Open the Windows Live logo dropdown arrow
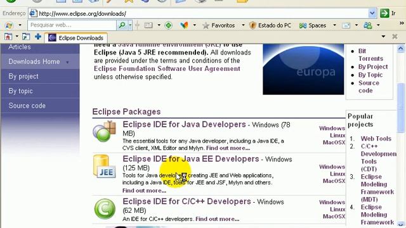This screenshot has width=406, height=228. click(20, 25)
